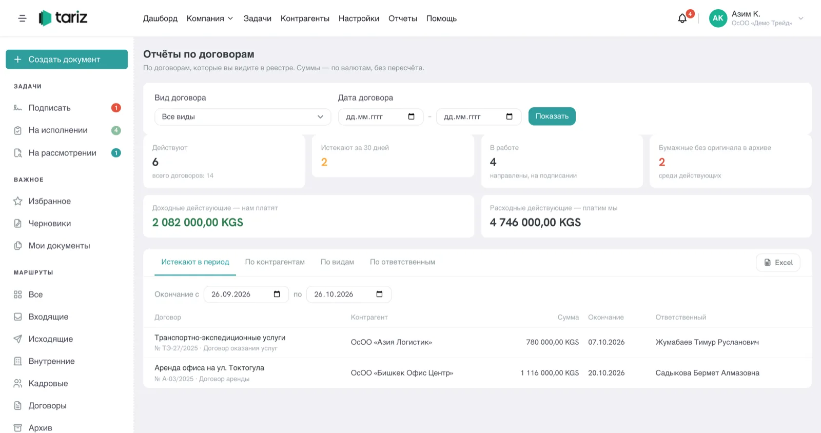821x433 pixels.
Task: Click the copy icon for Мои документы
Action: click(18, 246)
